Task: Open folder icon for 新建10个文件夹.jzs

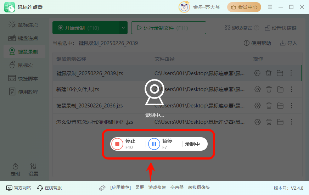Action: coord(280,89)
